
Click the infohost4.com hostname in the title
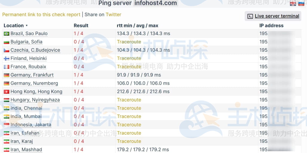tap(155, 3)
